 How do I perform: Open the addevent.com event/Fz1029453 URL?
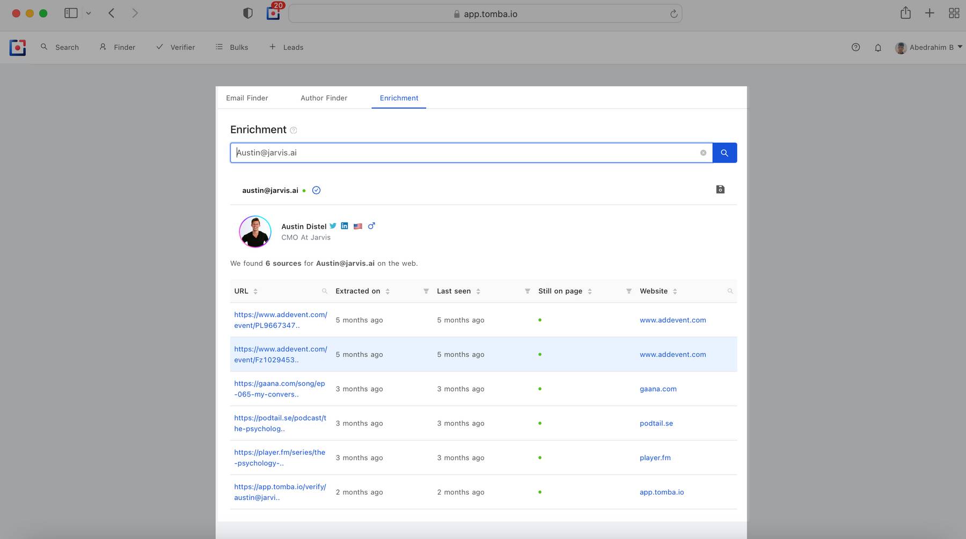point(280,354)
